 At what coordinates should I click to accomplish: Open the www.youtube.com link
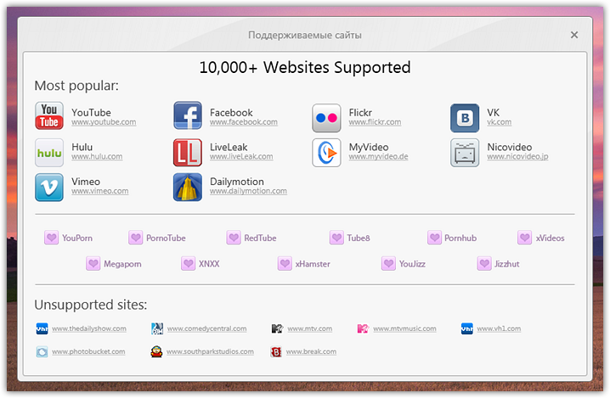(104, 122)
